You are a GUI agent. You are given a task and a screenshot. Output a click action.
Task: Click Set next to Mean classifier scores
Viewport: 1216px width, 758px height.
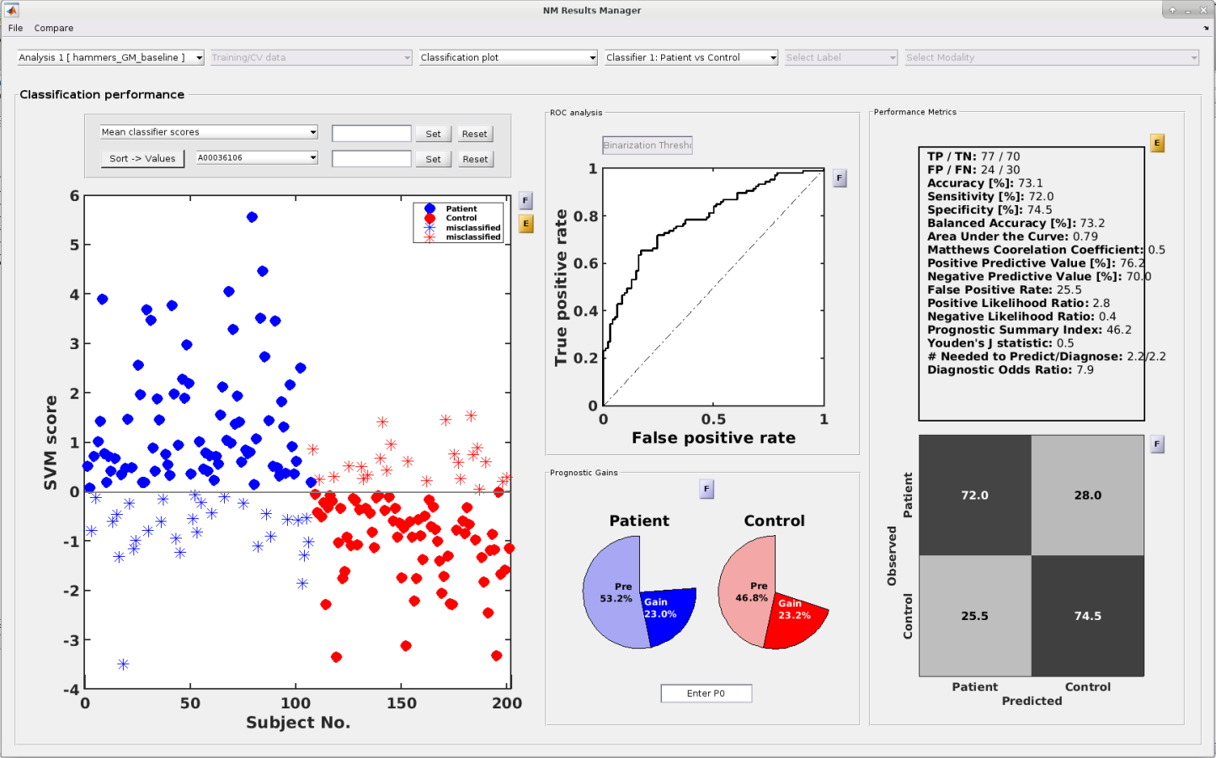click(433, 134)
